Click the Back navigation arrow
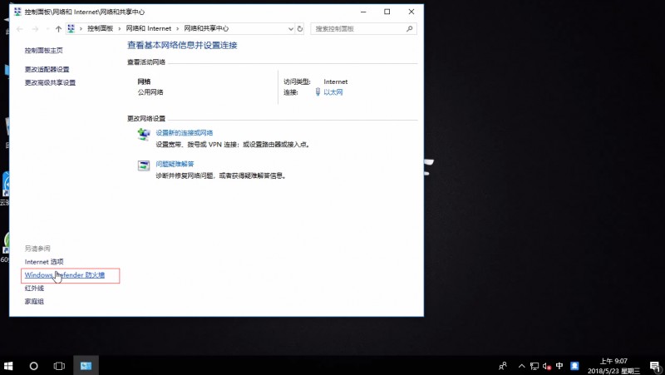 click(19, 29)
